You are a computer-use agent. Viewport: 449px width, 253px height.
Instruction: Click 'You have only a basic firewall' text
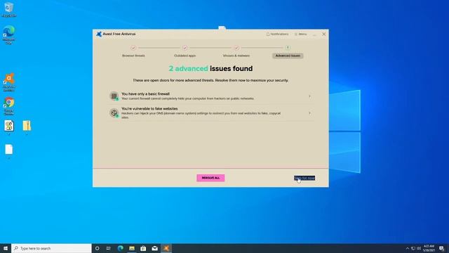coord(145,93)
